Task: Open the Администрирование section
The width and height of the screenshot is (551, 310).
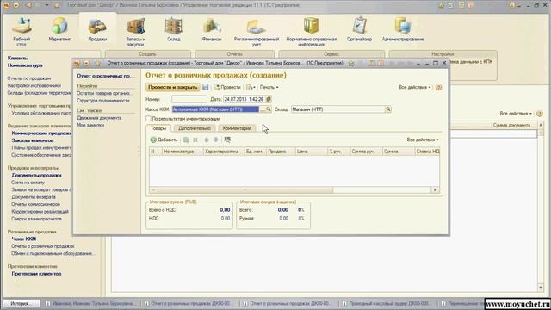Action: click(403, 30)
